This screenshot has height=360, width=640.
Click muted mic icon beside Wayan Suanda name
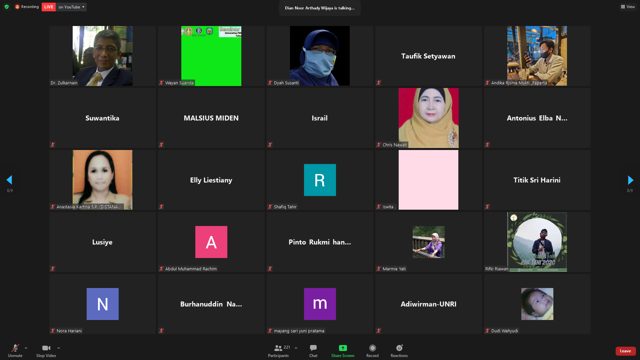161,83
